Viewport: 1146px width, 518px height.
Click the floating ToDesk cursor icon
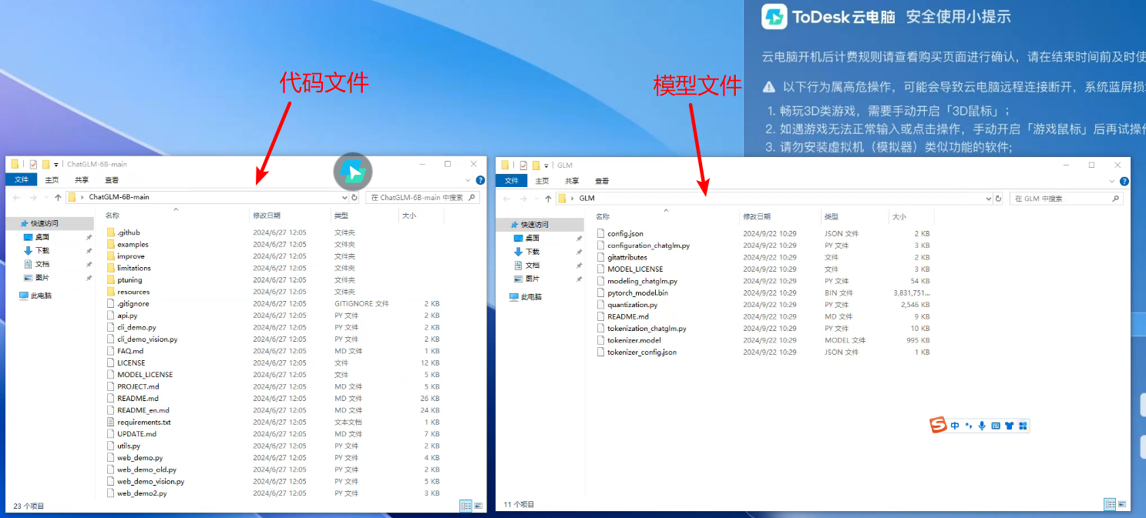353,172
